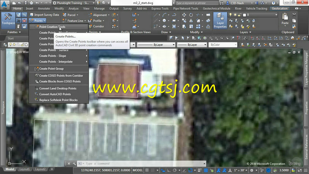Select the Line tool in Draw panel
Viewport: 309px width, 174px height.
coord(156,15)
